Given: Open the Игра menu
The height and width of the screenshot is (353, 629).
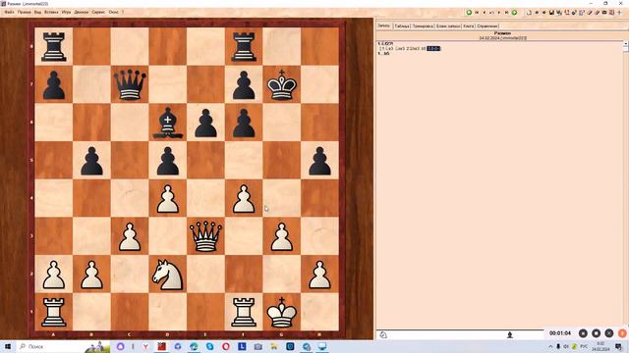Looking at the screenshot, I should tap(66, 12).
